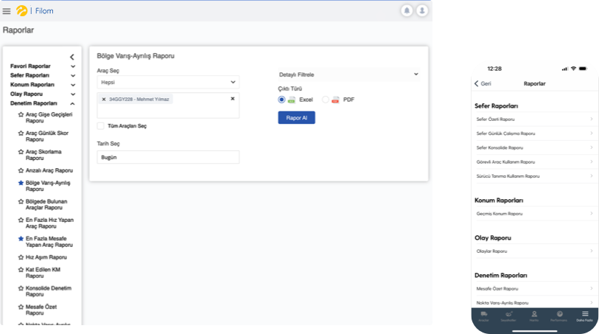Open Sefer Özeti Raporu on mobile

click(534, 119)
